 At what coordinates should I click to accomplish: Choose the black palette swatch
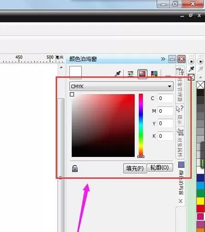click(x=200, y=93)
